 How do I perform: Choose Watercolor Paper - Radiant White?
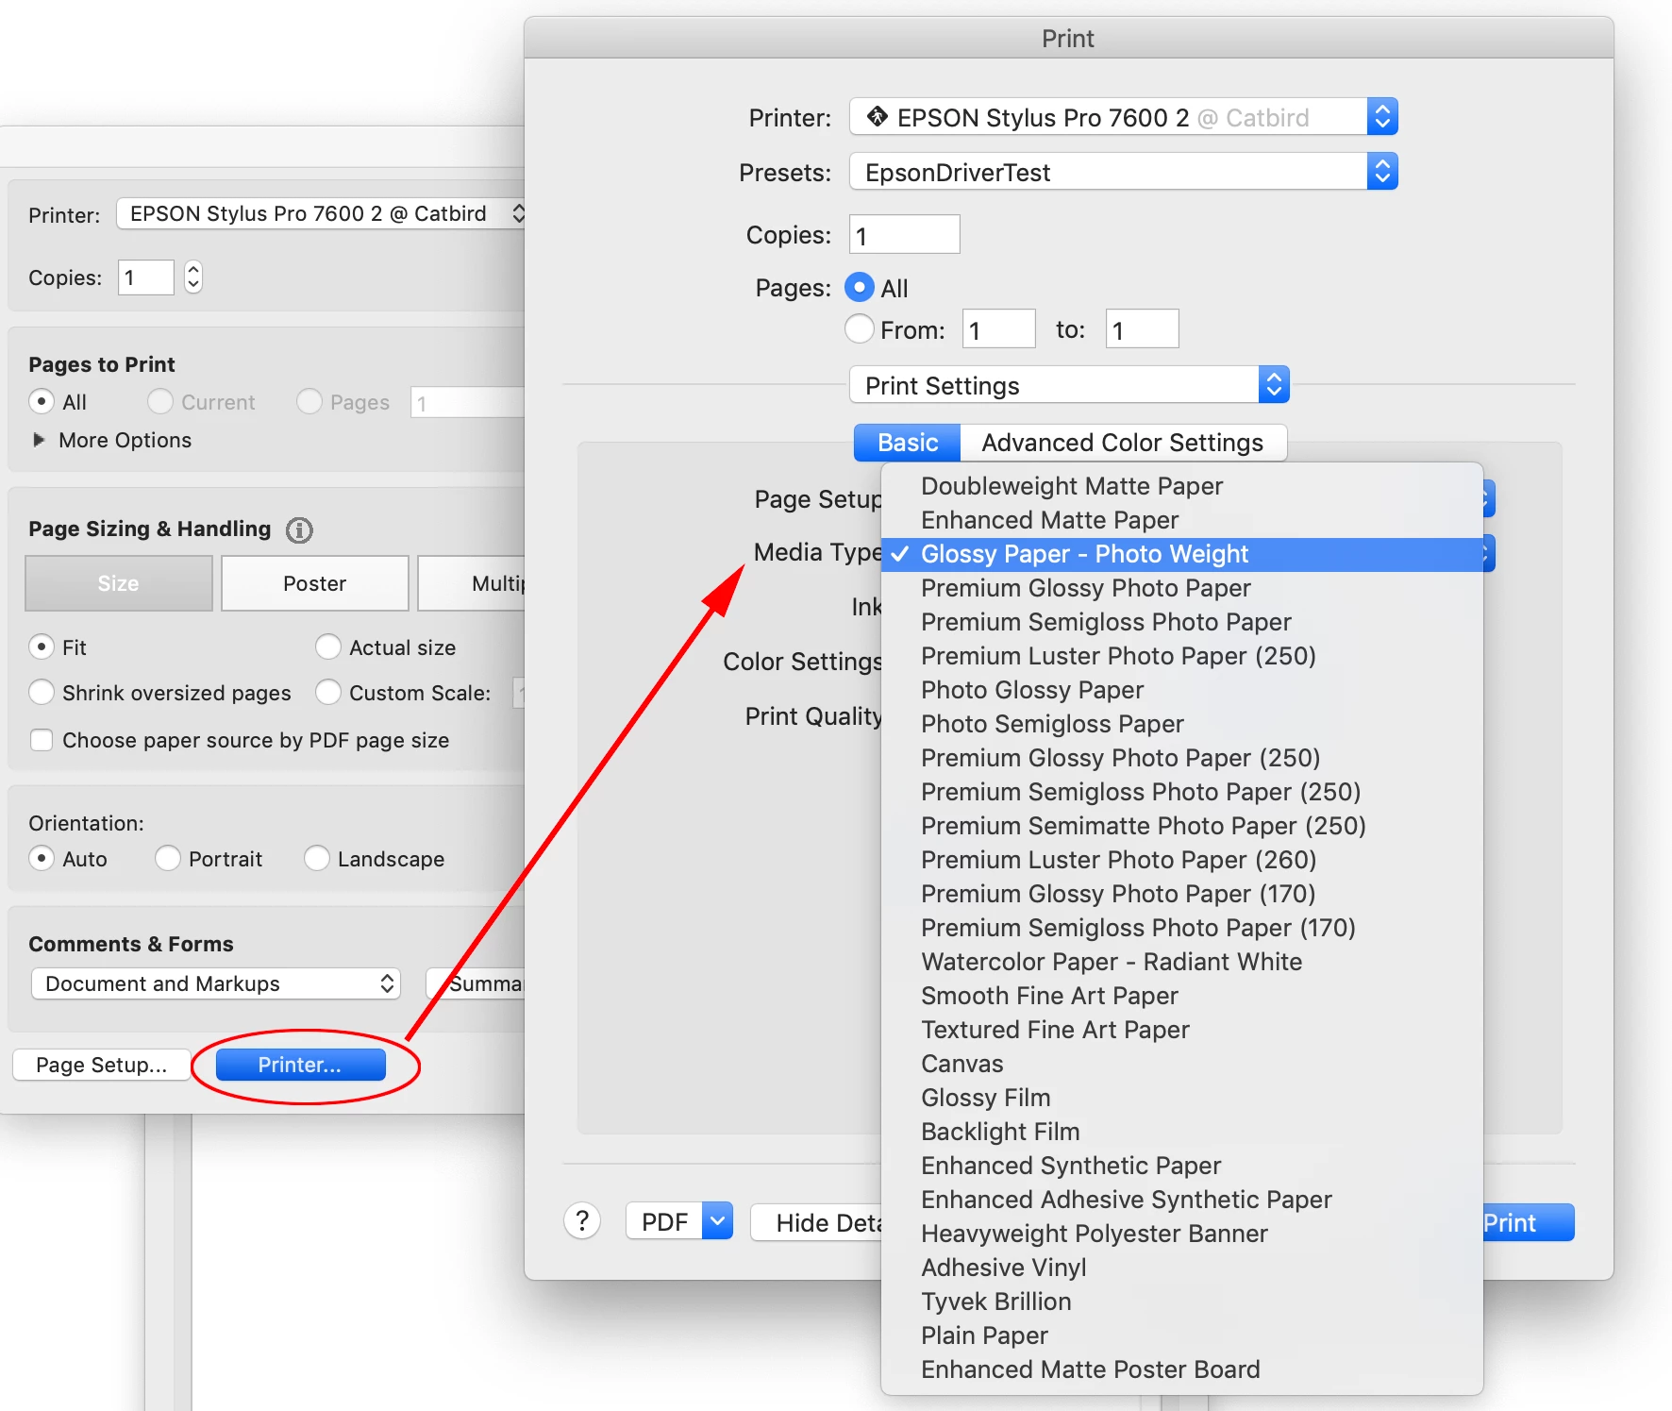pos(1181,962)
